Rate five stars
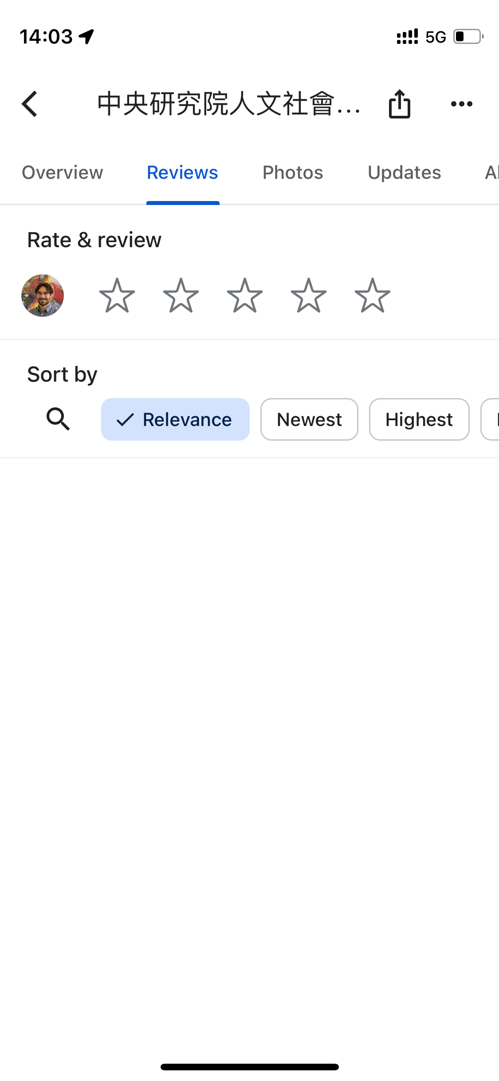Image resolution: width=499 pixels, height=1081 pixels. point(373,296)
